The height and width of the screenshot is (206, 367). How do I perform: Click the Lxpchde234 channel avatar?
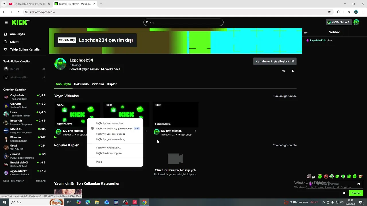60,64
